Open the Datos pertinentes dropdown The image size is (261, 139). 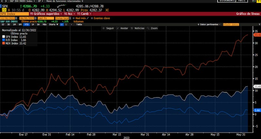click(209, 24)
